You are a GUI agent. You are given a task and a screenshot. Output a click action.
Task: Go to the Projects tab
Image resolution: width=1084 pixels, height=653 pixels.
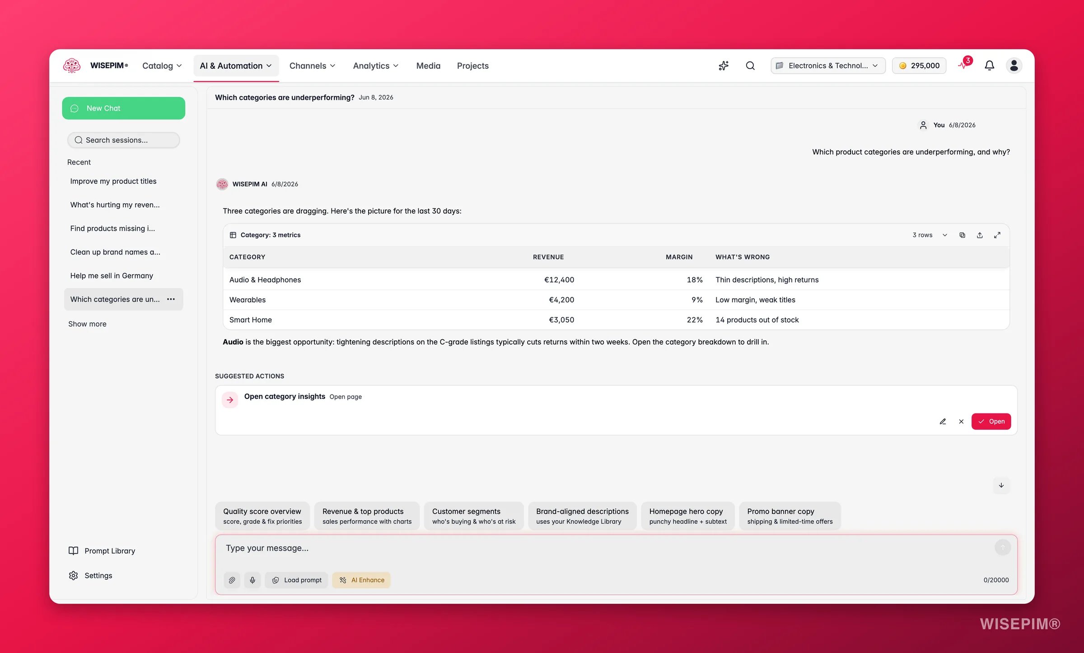[x=472, y=66]
